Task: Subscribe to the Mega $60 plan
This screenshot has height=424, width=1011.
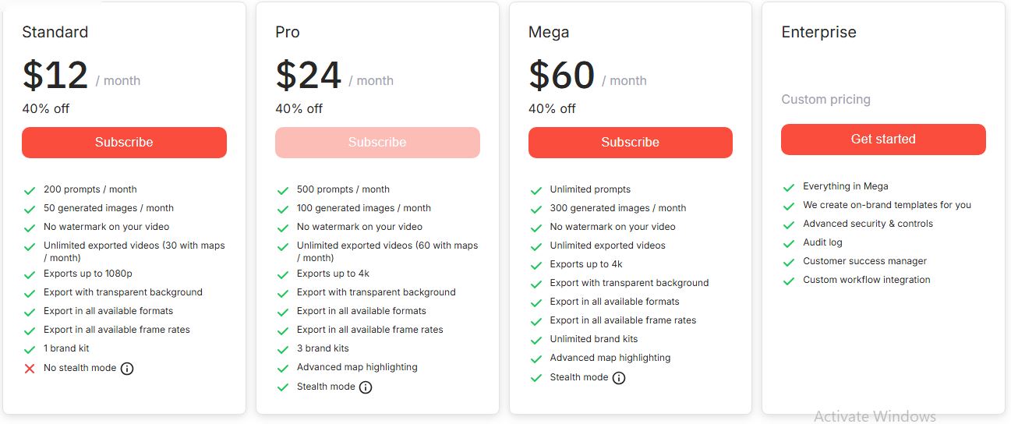Action: coord(630,143)
